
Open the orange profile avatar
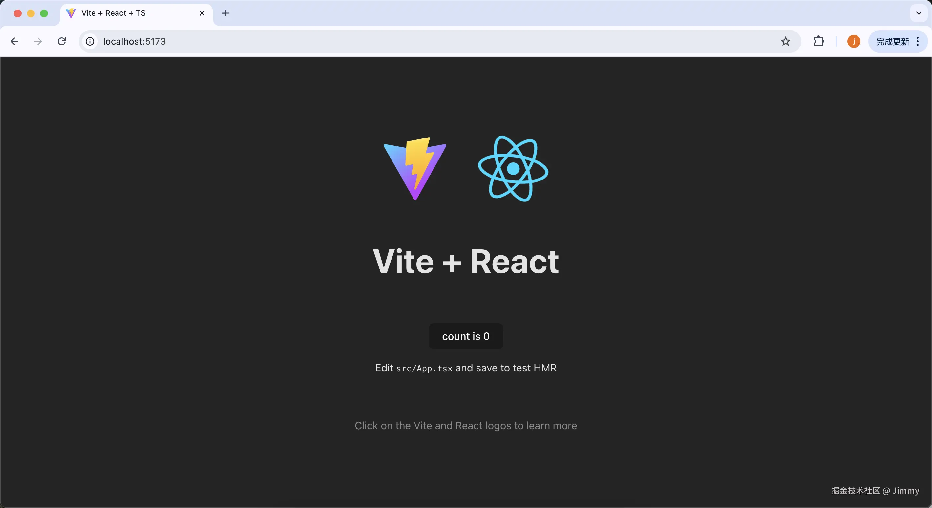[x=854, y=42]
